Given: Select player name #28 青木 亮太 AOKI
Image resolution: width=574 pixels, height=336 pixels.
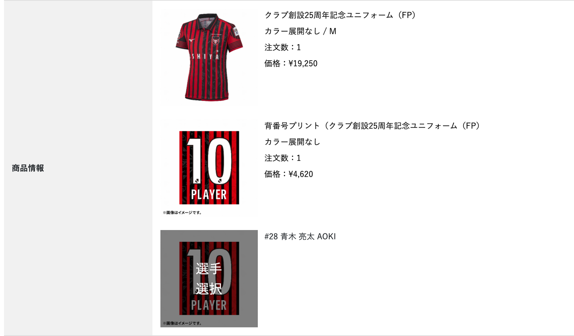Looking at the screenshot, I should click(x=300, y=237).
